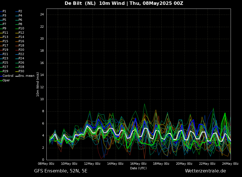Click the 24May 00z date tick
Screen dimensions: 242x177
[x=230, y=164]
